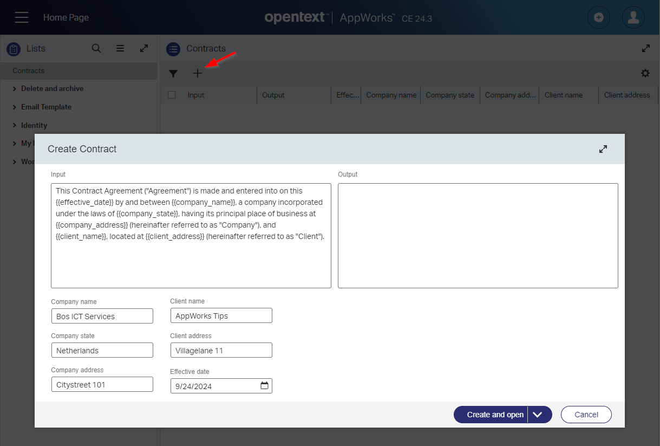Open the Create and open dropdown arrow

click(x=539, y=414)
